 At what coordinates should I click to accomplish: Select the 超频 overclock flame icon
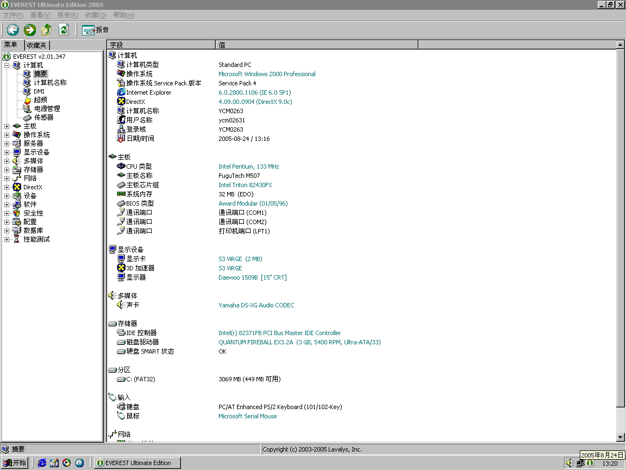pyautogui.click(x=27, y=100)
